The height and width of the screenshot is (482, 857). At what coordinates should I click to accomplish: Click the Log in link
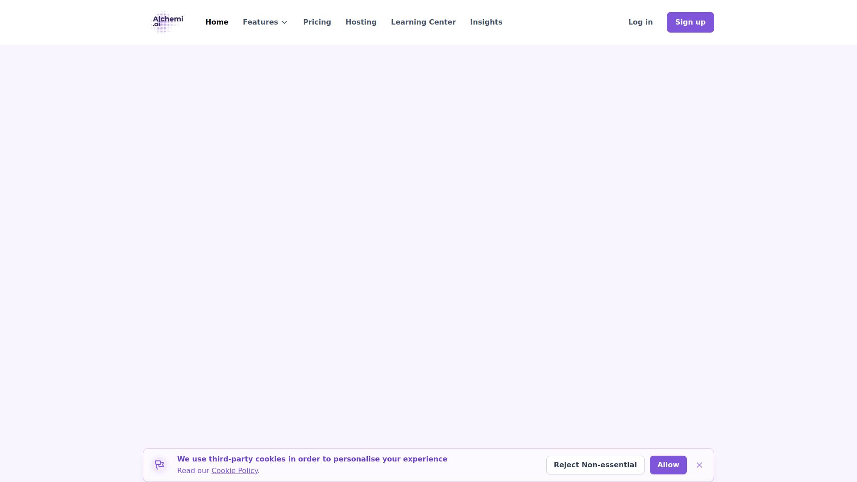tap(640, 22)
